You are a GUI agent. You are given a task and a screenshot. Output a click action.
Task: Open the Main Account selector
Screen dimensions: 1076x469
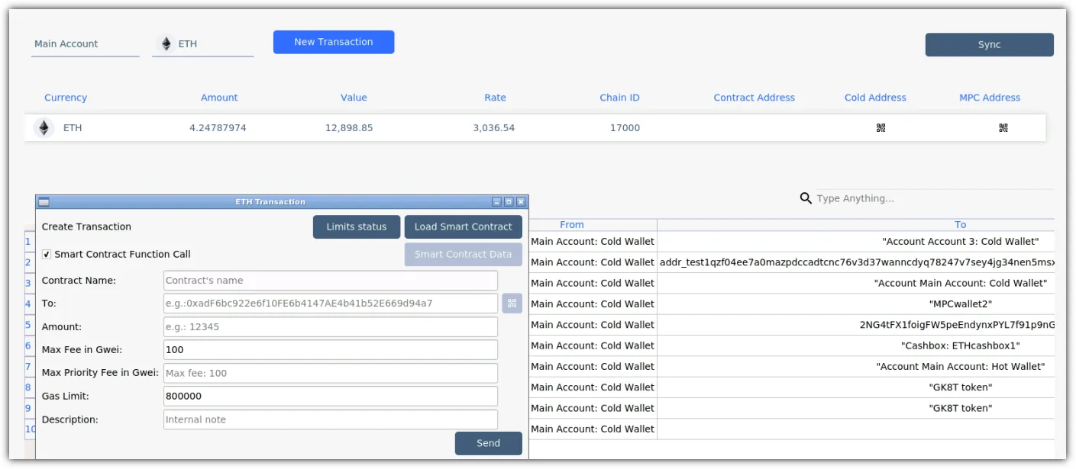[x=85, y=44]
